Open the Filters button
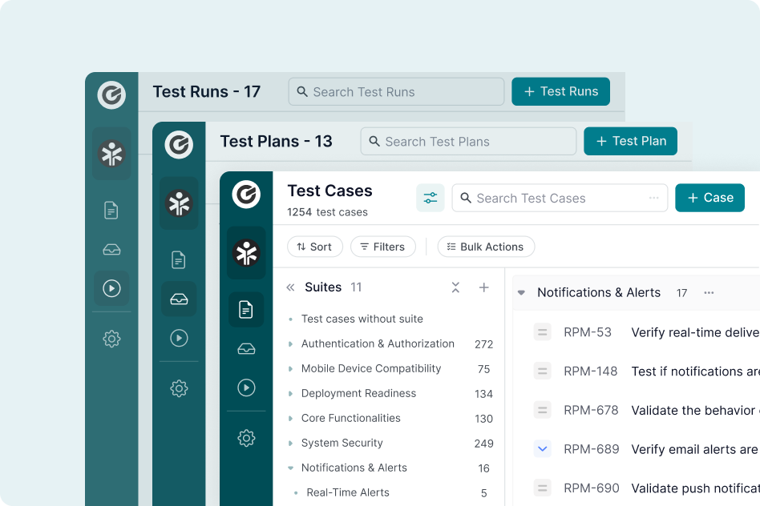Viewport: 760px width, 506px height. 383,247
